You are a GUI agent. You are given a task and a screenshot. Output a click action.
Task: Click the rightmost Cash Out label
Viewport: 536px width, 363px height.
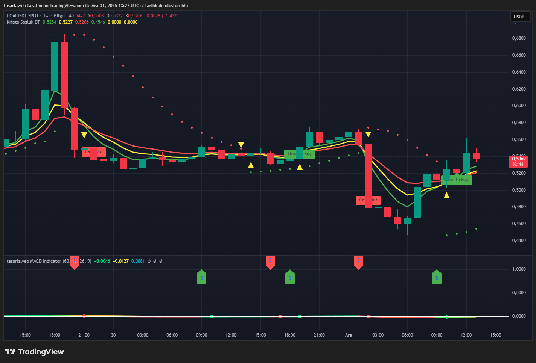point(368,200)
